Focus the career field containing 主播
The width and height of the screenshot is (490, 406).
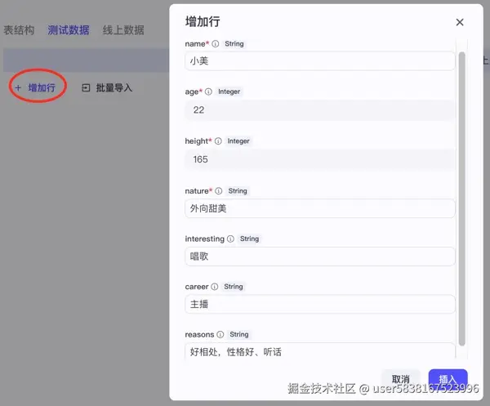319,304
